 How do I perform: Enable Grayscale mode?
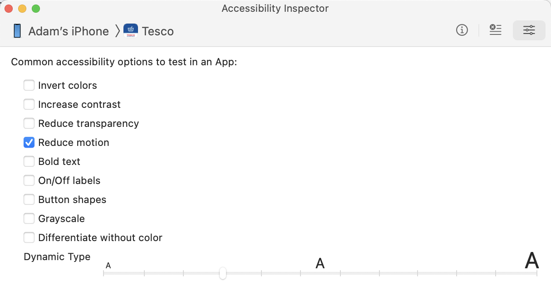29,218
